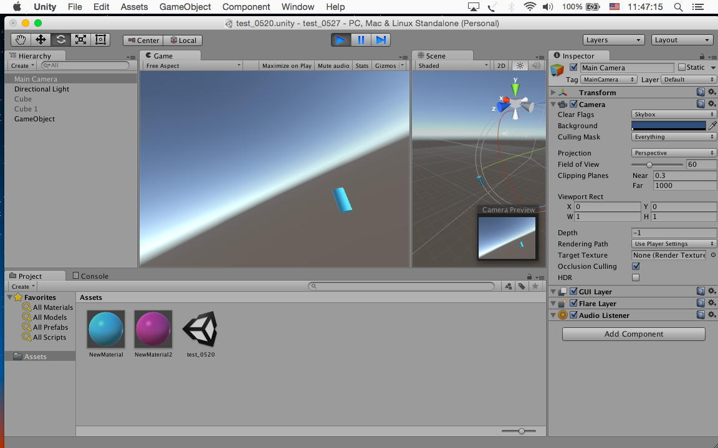Screen dimensions: 718x448
Task: Toggle scene lighting sun icon
Action: (x=520, y=65)
